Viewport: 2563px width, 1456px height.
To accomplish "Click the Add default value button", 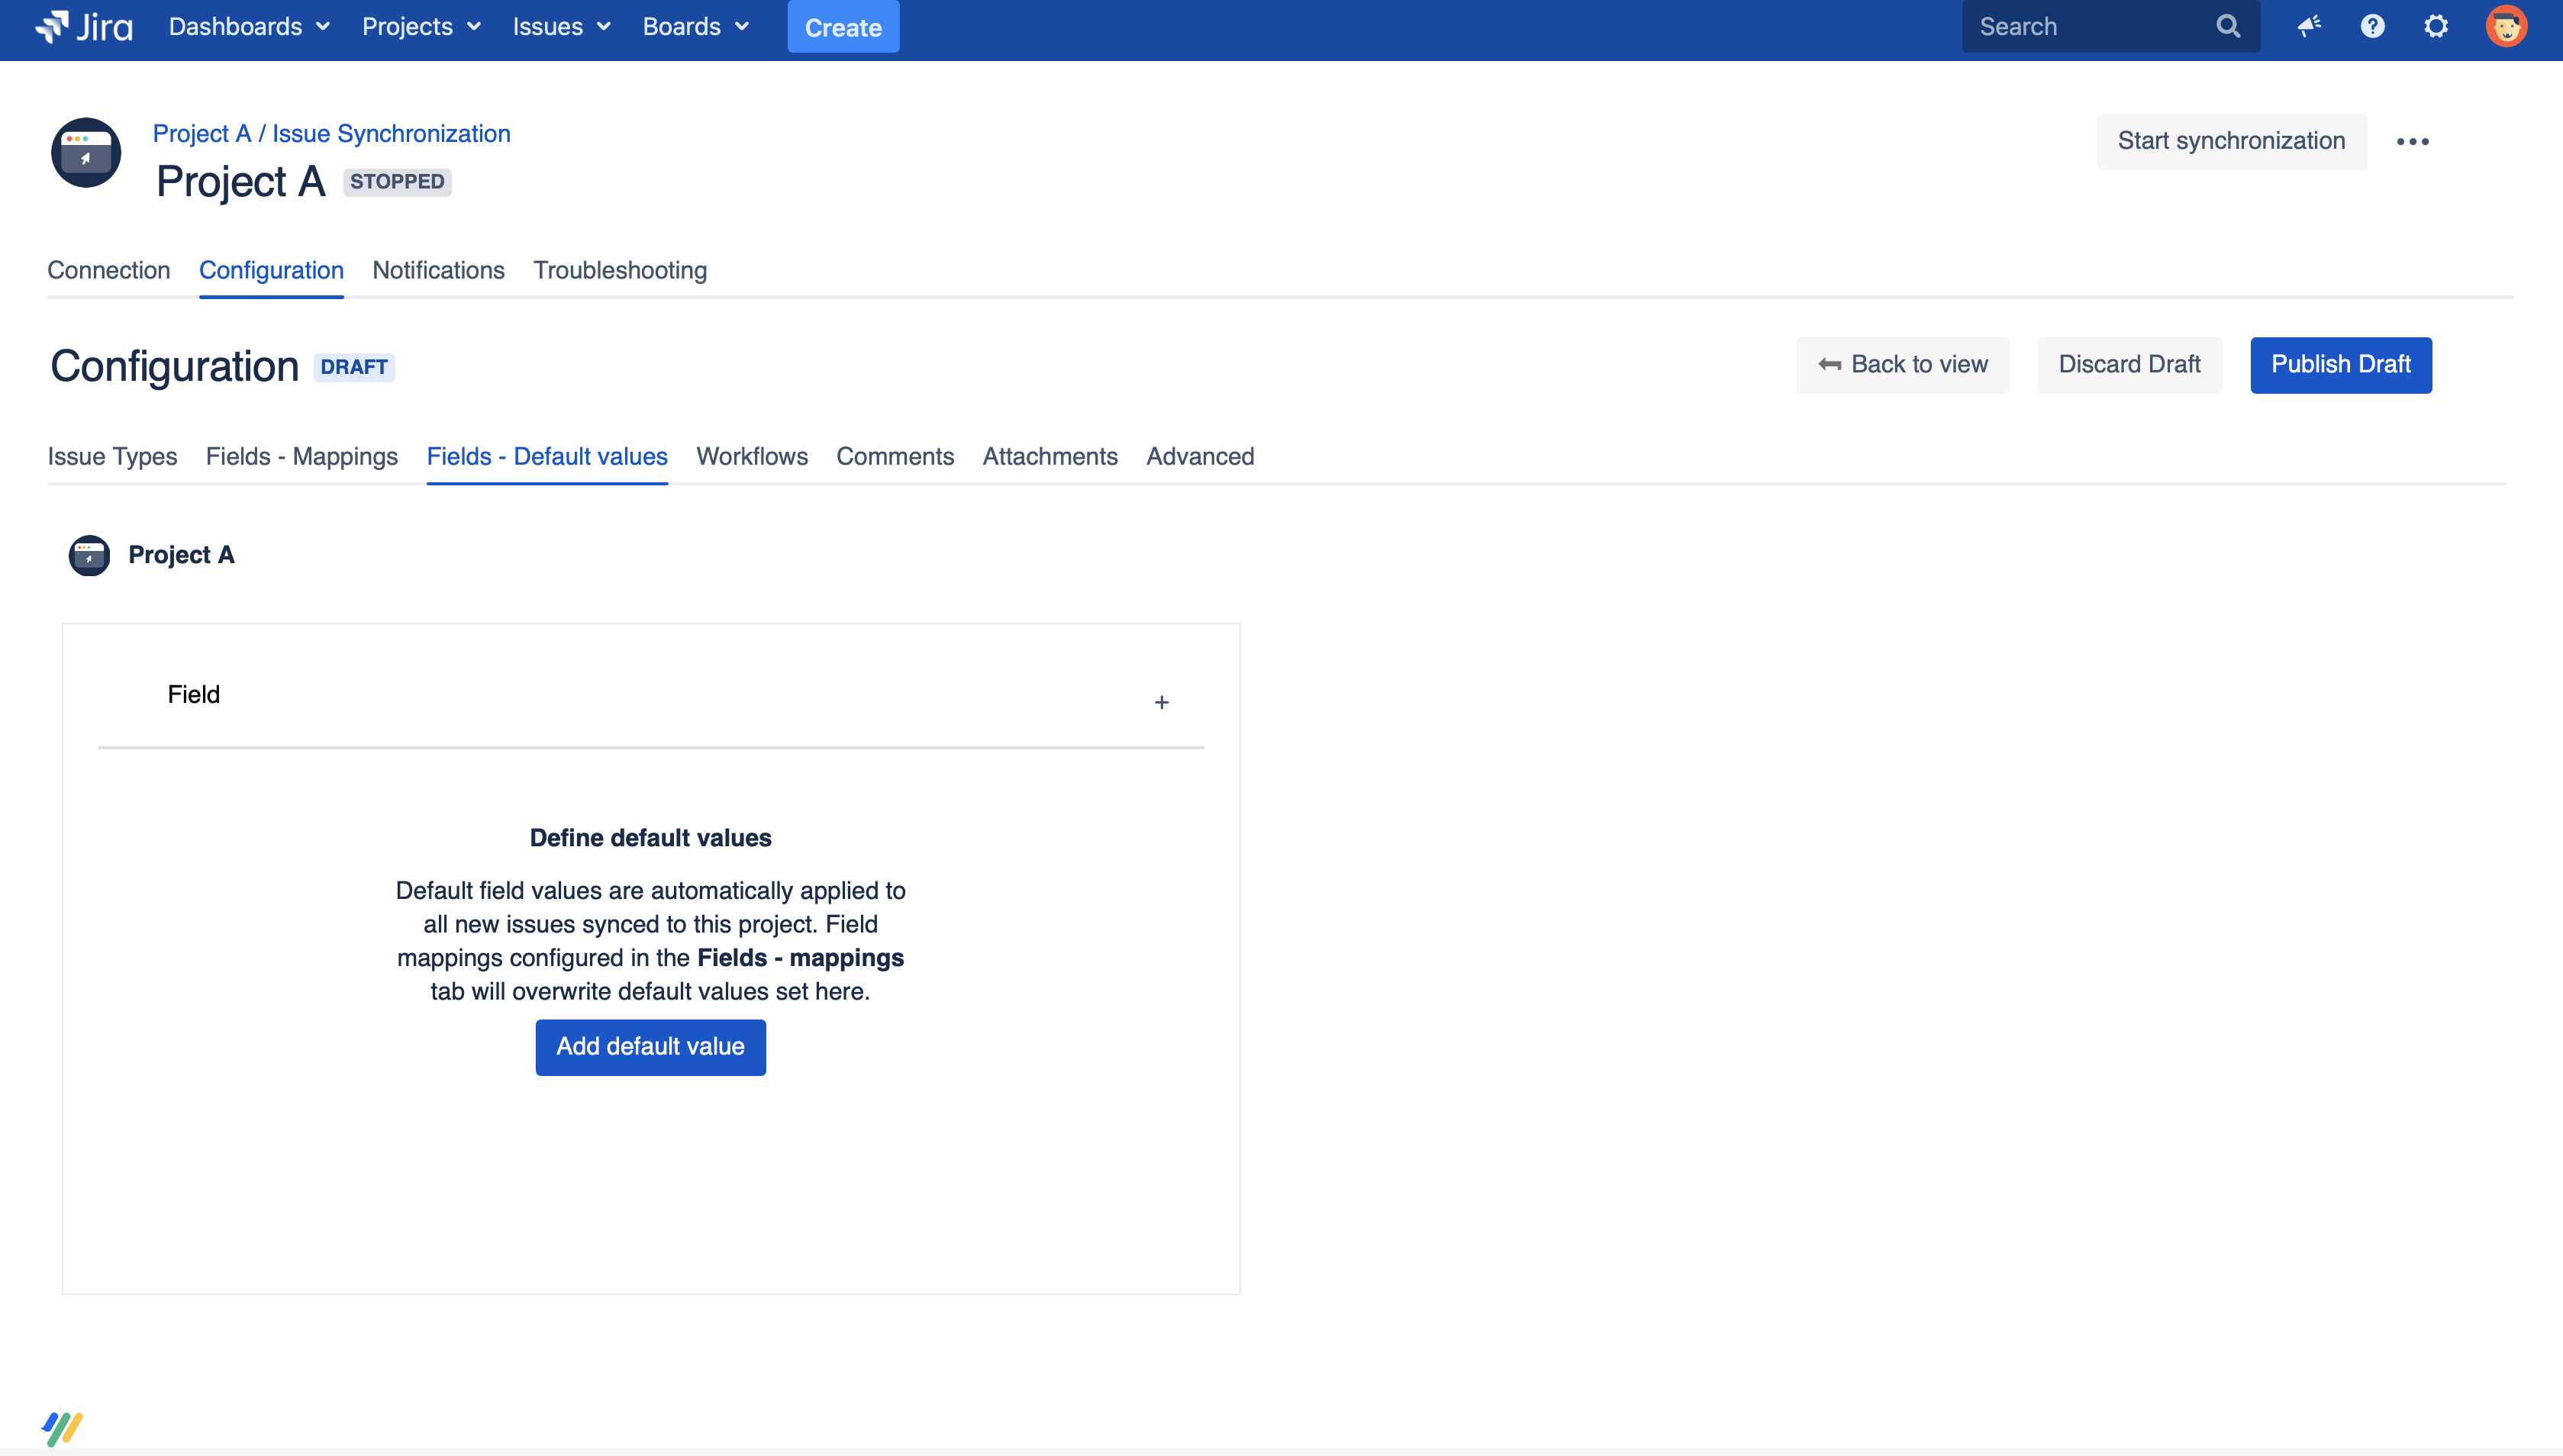I will point(650,1047).
